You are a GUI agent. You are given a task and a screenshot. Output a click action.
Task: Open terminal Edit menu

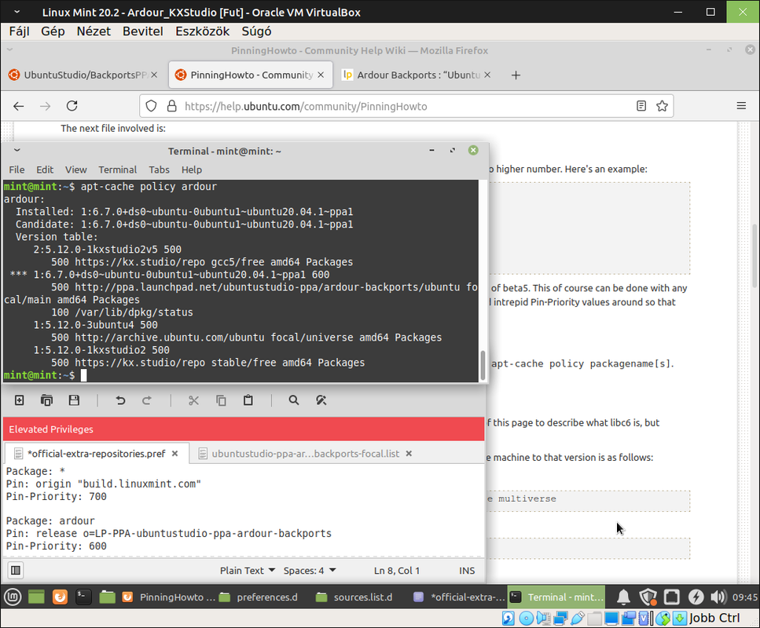[x=45, y=170]
